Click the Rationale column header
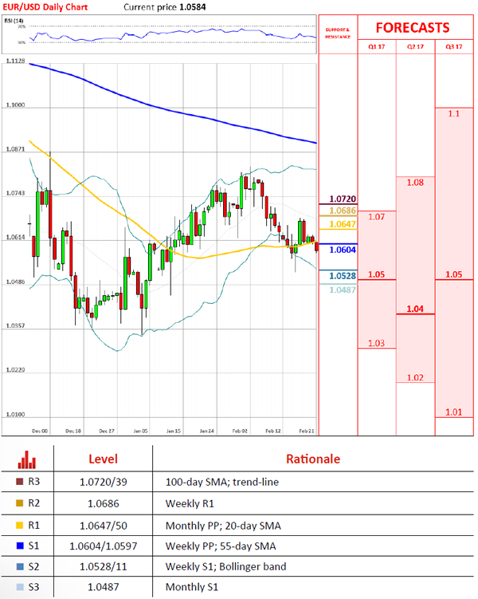The image size is (478, 599). click(x=313, y=459)
